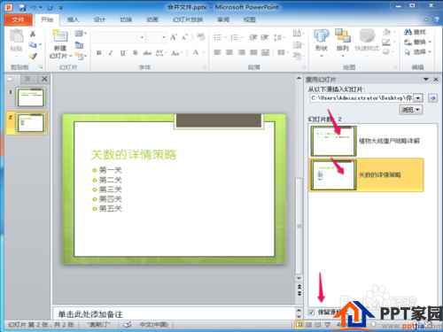Justify the text alignment
Viewport: 443px width, 332px height.
[253, 52]
